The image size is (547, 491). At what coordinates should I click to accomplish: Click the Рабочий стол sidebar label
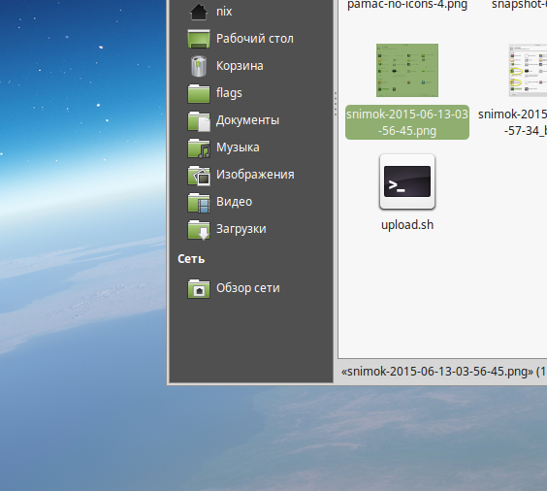click(x=255, y=39)
